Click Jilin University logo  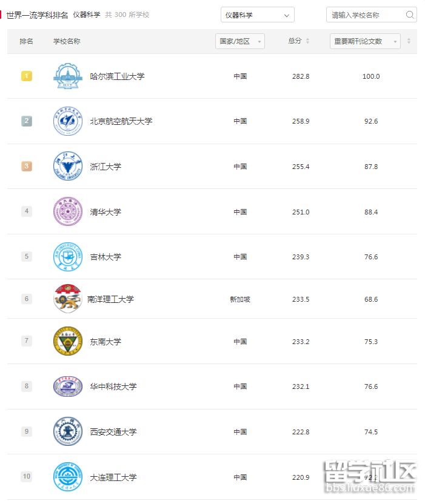[x=67, y=256]
